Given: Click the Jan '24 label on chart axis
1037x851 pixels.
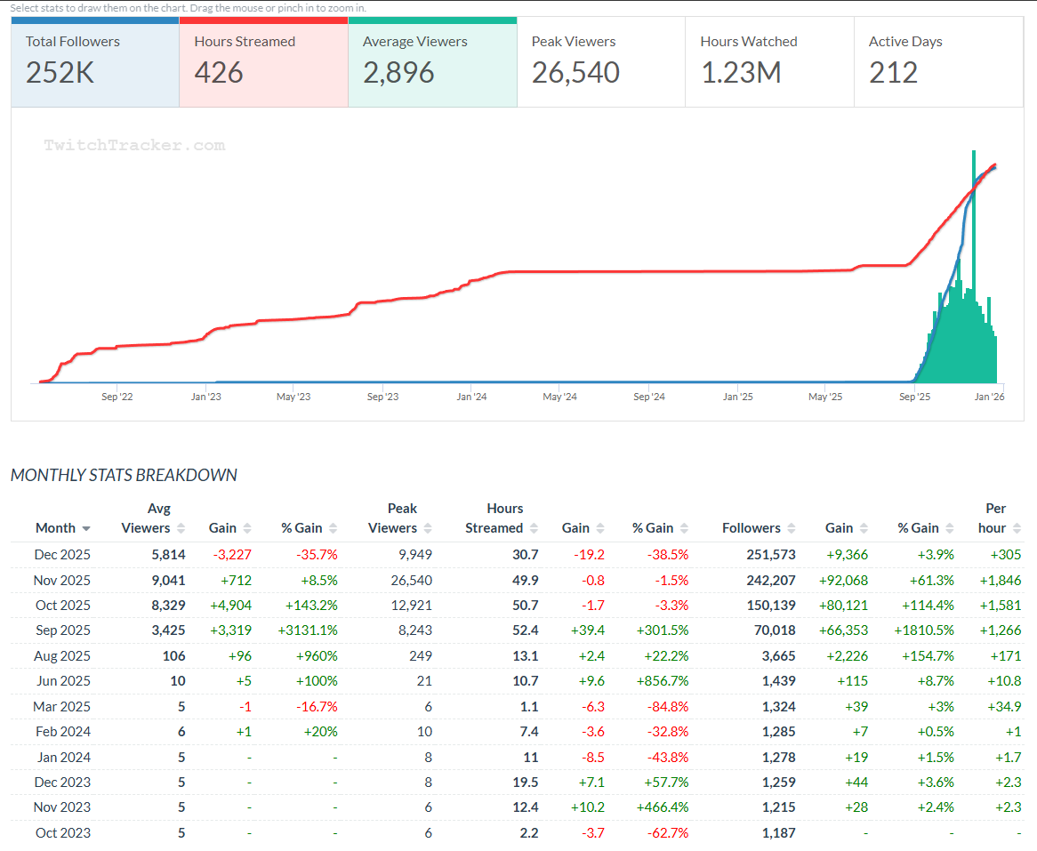Looking at the screenshot, I should pyautogui.click(x=471, y=397).
